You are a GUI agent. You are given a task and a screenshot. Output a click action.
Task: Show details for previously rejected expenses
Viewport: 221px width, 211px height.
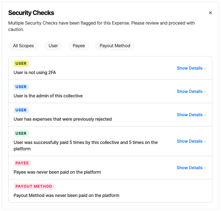pyautogui.click(x=191, y=115)
